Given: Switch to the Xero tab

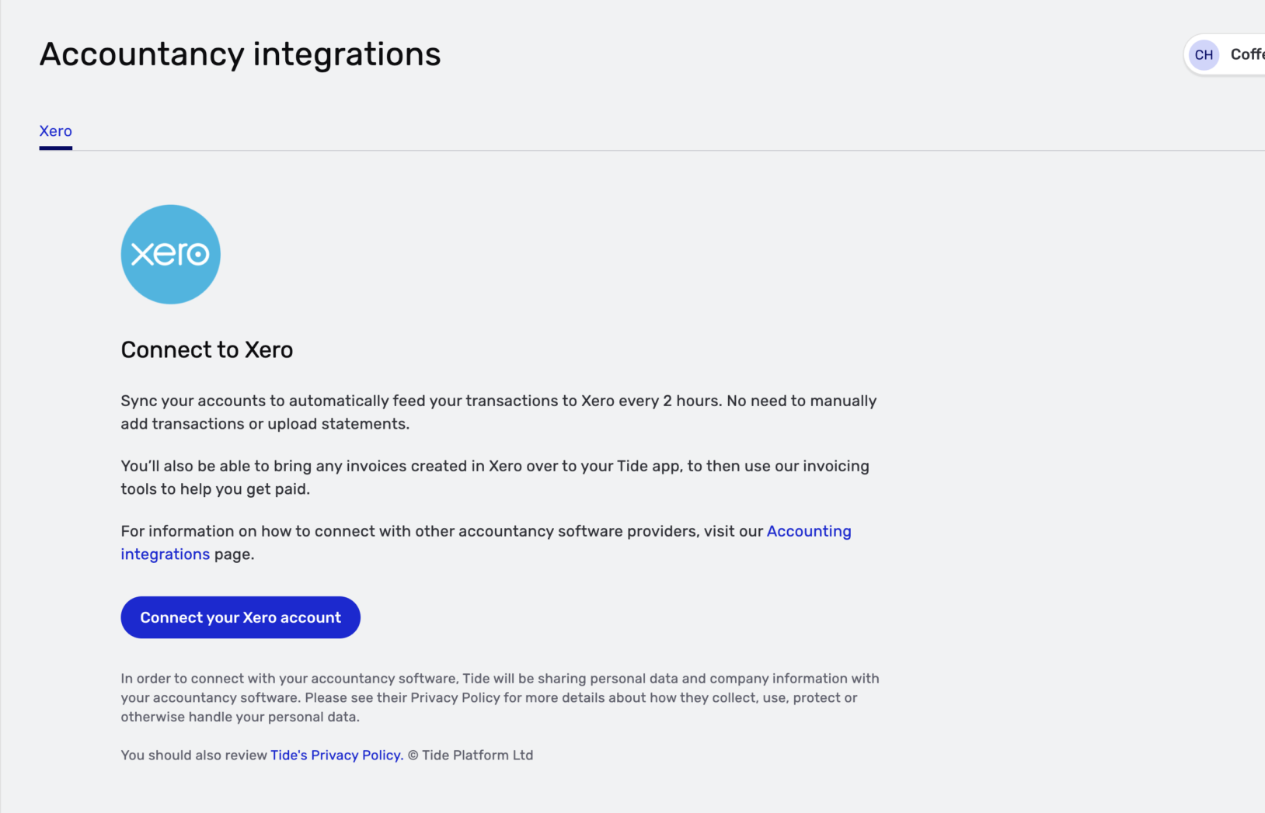Looking at the screenshot, I should coord(55,130).
